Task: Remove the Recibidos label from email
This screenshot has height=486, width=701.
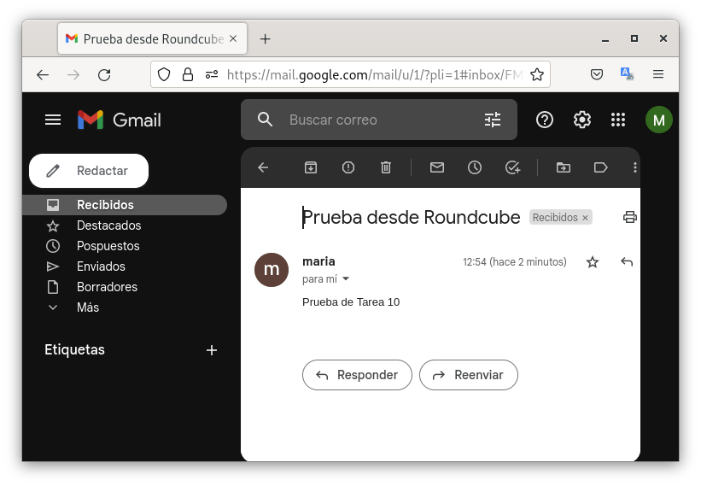Action: (x=586, y=218)
